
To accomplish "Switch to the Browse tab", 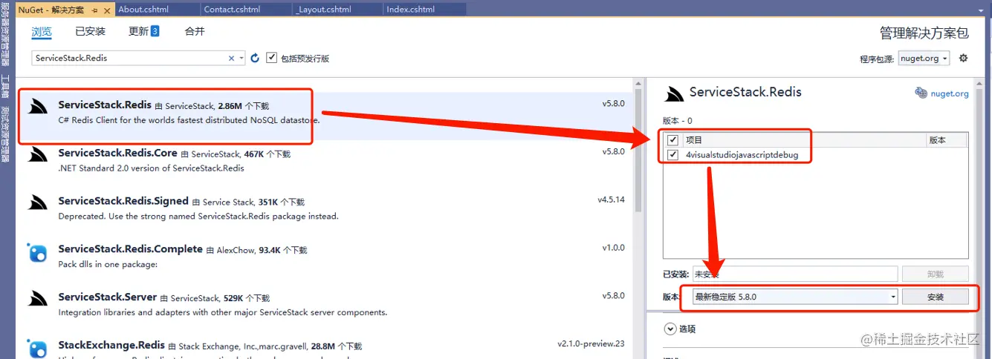I will (x=42, y=31).
